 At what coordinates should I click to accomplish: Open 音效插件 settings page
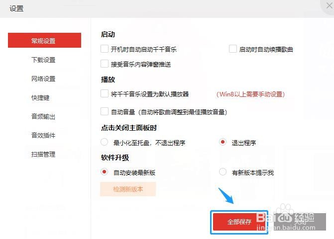click(43, 136)
